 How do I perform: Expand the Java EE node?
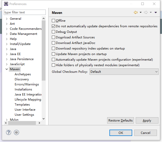[7, 54]
